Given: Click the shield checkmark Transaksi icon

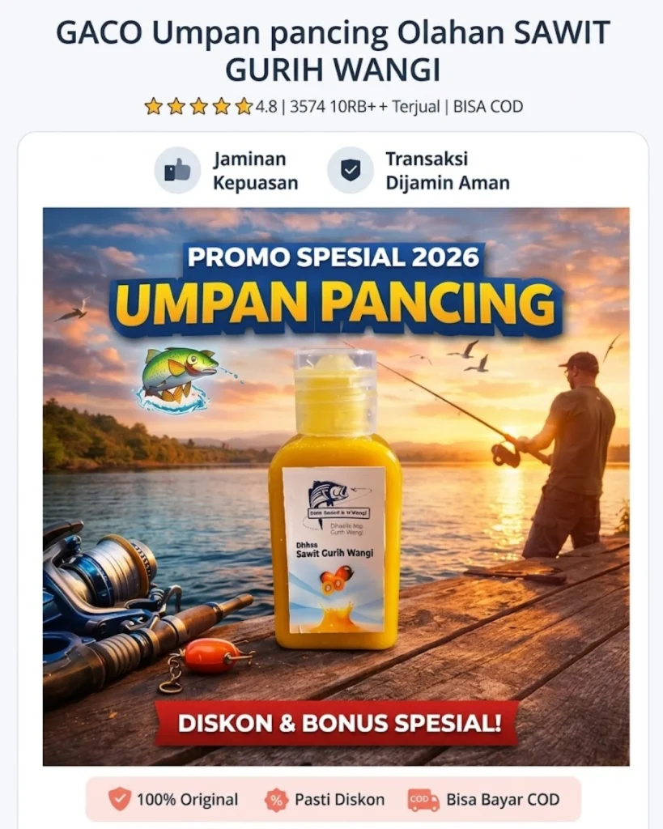Looking at the screenshot, I should click(350, 170).
